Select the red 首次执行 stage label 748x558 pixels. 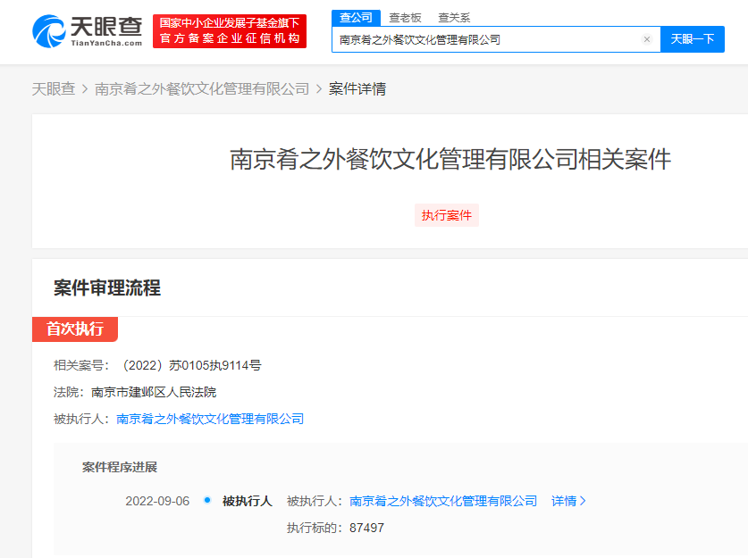click(75, 329)
